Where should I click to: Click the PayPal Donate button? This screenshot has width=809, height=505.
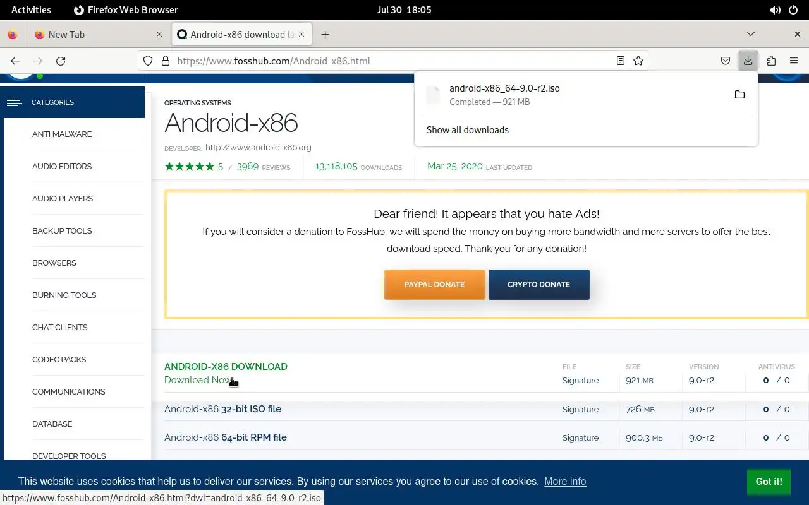435,285
